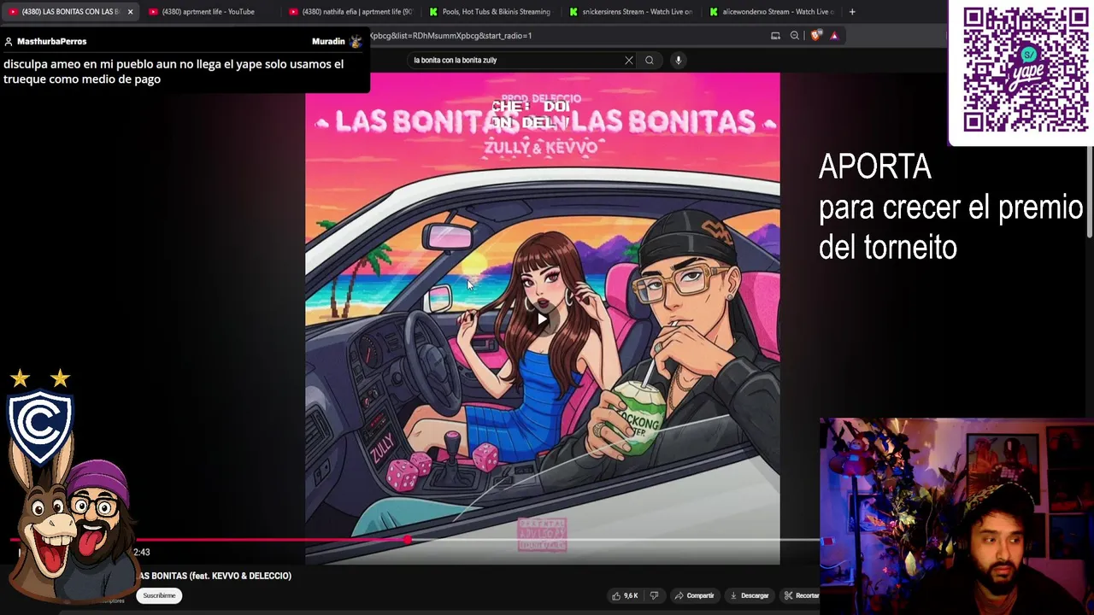Open a new browser tab with plus
1094x615 pixels.
tap(852, 12)
